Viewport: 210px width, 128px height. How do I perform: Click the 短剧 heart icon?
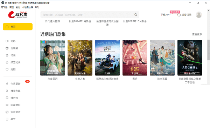[x=7, y=69]
